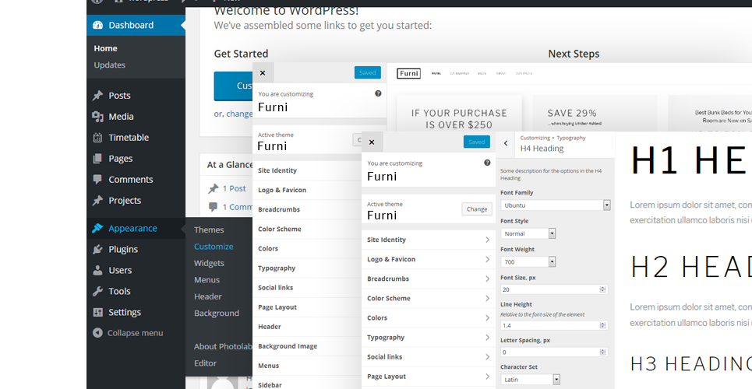Viewport: 752px width, 389px height.
Task: Open Menus in Appearance flyout
Action: point(207,280)
